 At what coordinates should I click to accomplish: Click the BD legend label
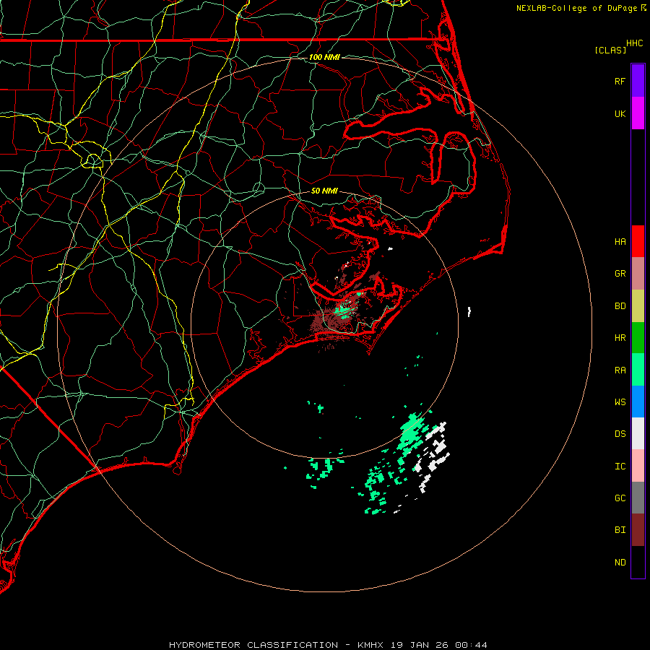pos(620,306)
